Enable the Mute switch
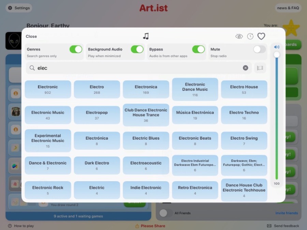Image resolution: width=307 pixels, height=230 pixels. point(260,49)
